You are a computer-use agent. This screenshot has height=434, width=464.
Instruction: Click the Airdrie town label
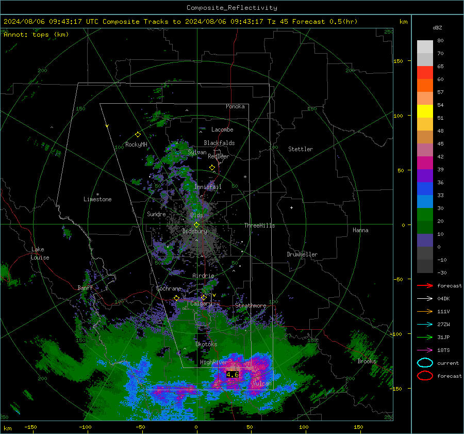(x=203, y=276)
